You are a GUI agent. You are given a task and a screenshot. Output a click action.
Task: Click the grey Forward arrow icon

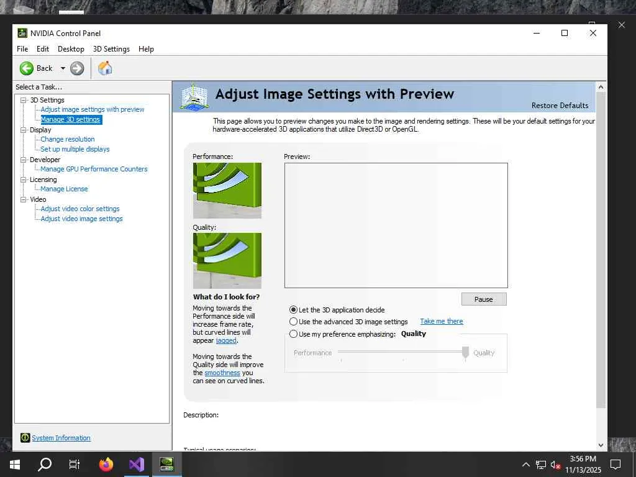(76, 68)
